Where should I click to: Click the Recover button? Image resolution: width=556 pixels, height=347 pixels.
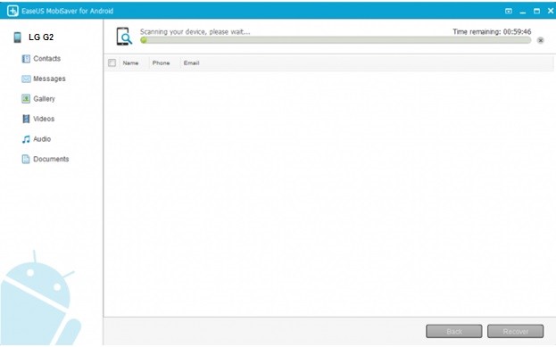pos(516,332)
